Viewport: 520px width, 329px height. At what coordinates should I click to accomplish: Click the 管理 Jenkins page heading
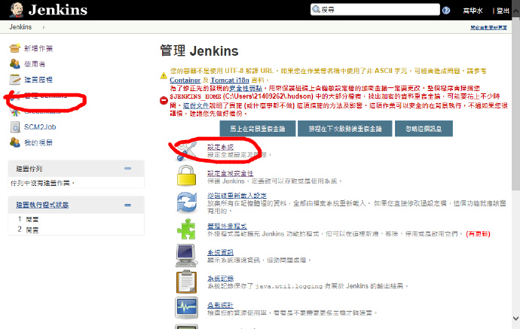pos(199,51)
